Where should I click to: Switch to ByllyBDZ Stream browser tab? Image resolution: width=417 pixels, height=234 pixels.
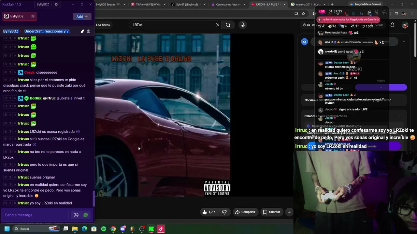coord(108,5)
